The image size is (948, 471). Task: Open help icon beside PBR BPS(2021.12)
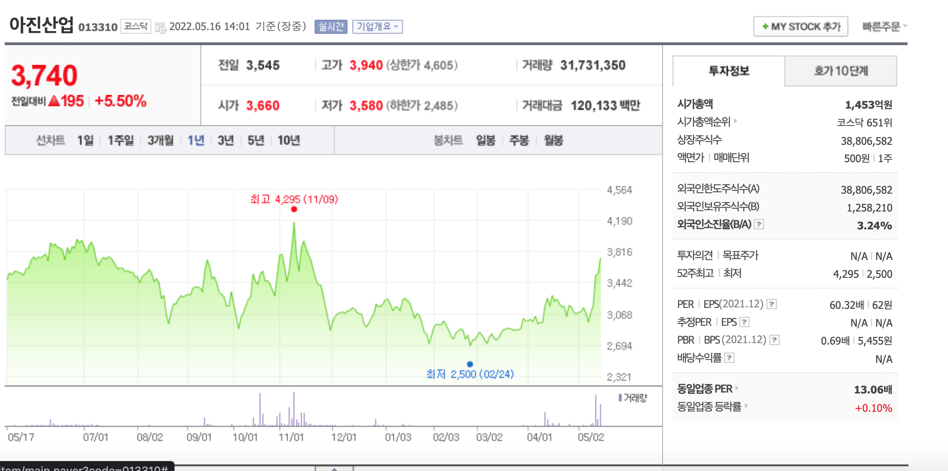point(774,340)
